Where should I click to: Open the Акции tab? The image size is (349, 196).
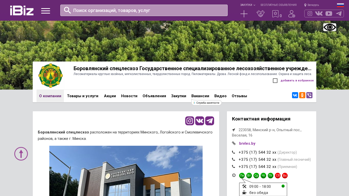[110, 96]
